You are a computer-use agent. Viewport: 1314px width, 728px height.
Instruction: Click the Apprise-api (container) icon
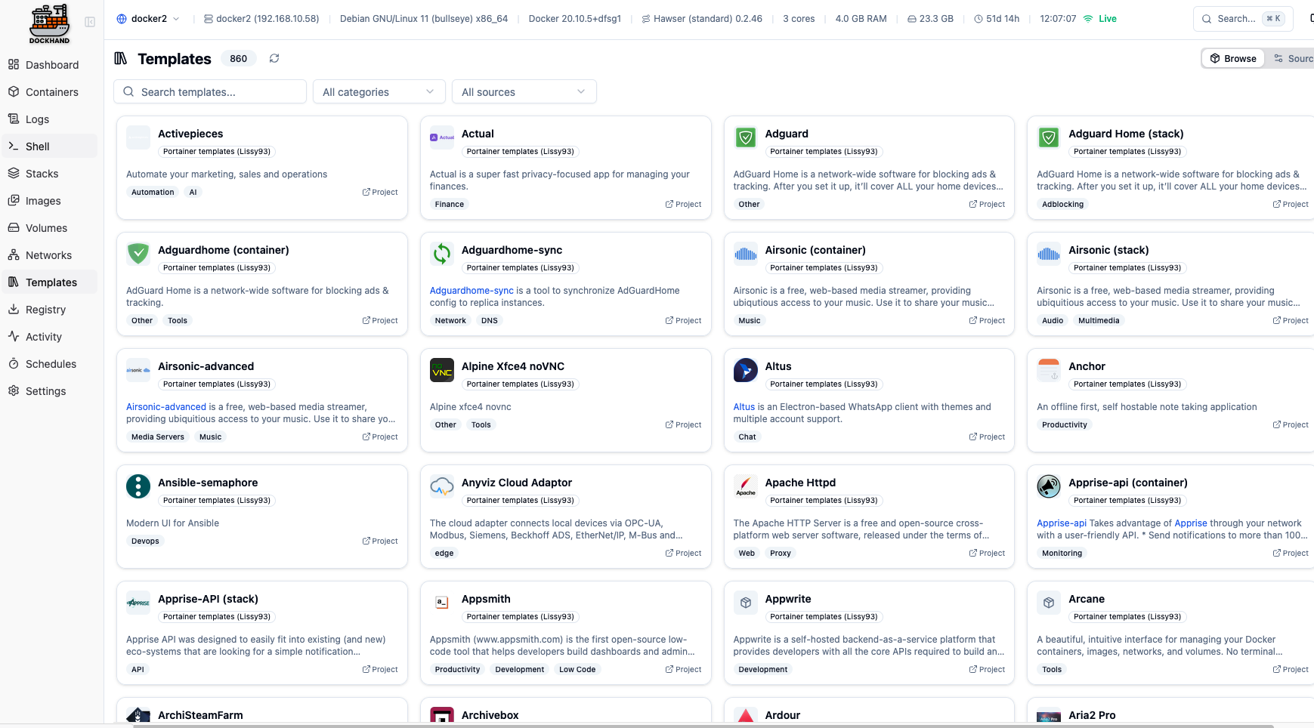pyautogui.click(x=1049, y=486)
